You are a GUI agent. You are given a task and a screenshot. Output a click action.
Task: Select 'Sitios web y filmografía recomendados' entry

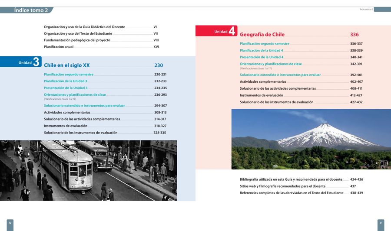tap(282, 186)
